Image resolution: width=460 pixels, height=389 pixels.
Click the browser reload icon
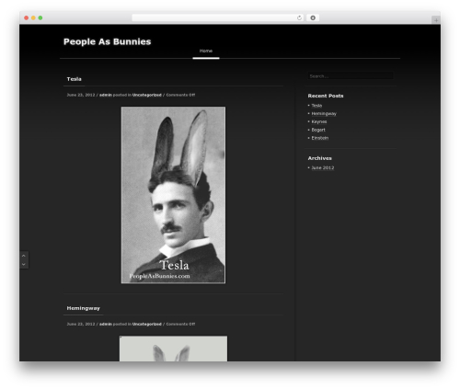[x=299, y=17]
